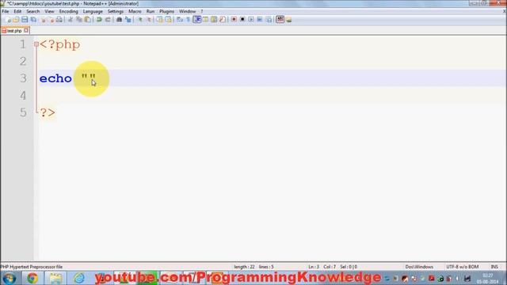Click the Close document toolbar icon
The image size is (507, 285).
(x=42, y=20)
